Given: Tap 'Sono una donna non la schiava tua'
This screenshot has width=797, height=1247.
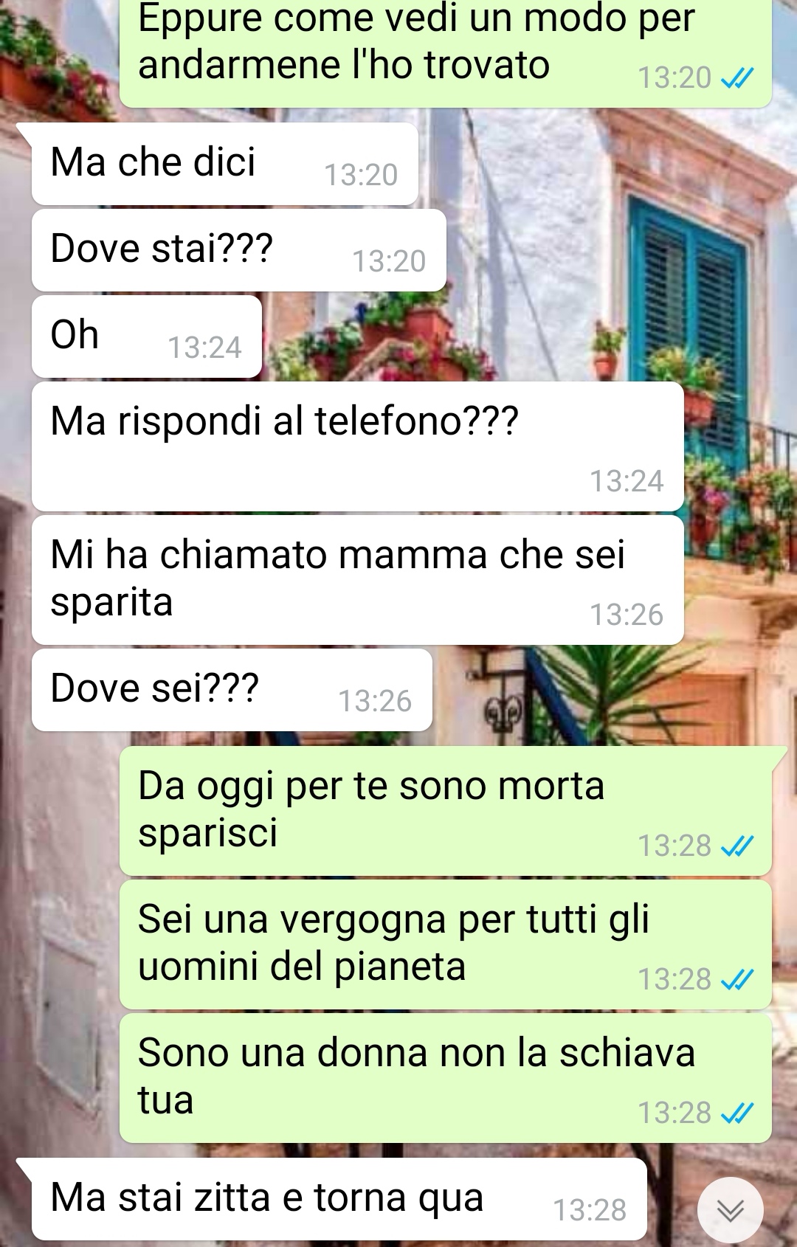Looking at the screenshot, I should [x=446, y=1078].
